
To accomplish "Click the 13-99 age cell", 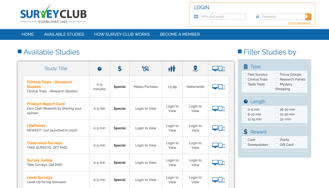I will [x=172, y=87].
